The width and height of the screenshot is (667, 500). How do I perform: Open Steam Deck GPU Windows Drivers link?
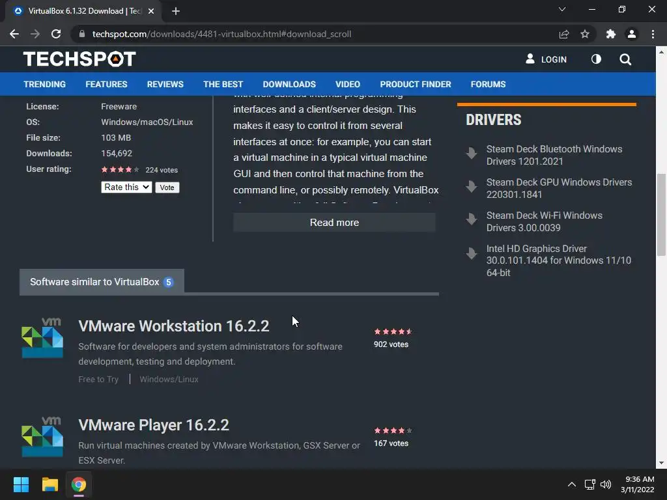(x=559, y=188)
